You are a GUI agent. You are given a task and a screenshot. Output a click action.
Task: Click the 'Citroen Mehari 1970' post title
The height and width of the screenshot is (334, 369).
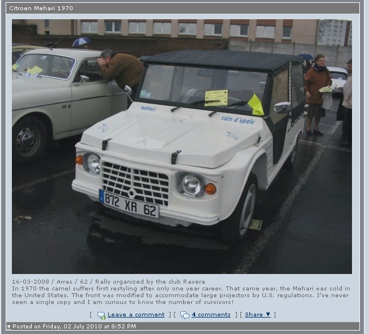tap(41, 8)
